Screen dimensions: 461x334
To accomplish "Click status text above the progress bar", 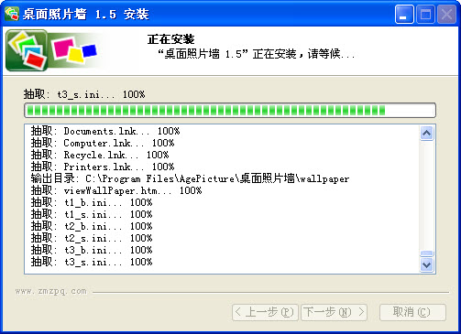I will tap(84, 94).
